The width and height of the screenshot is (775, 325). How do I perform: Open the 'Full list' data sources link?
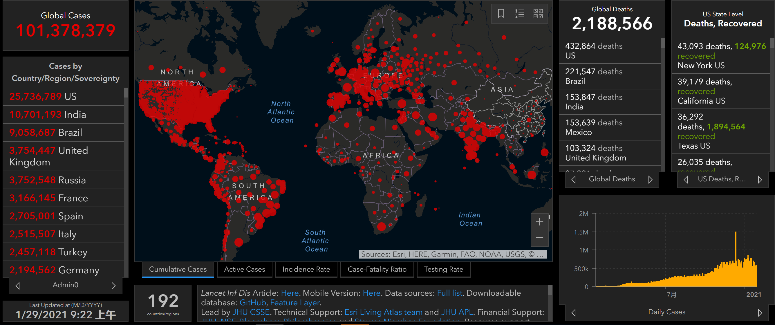coord(449,293)
